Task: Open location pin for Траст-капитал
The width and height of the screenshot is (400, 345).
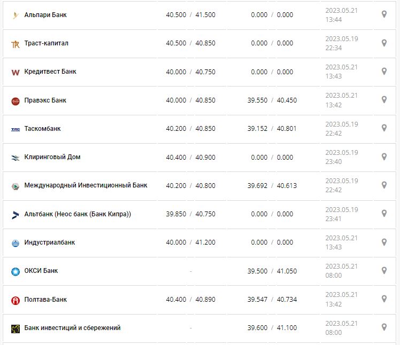Action: (383, 43)
